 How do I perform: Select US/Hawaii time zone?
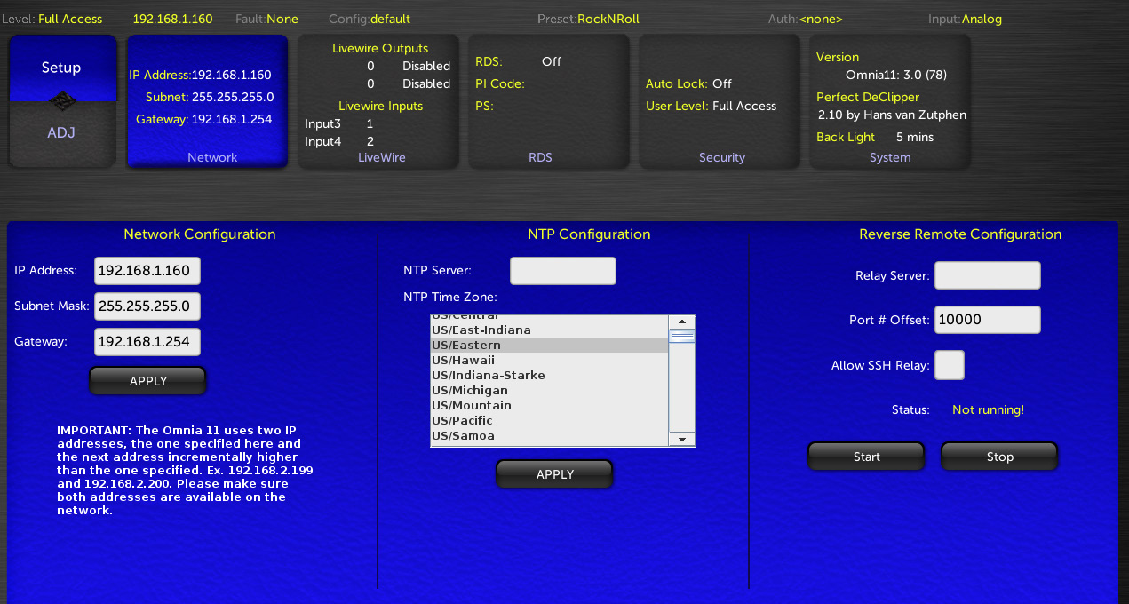(549, 361)
